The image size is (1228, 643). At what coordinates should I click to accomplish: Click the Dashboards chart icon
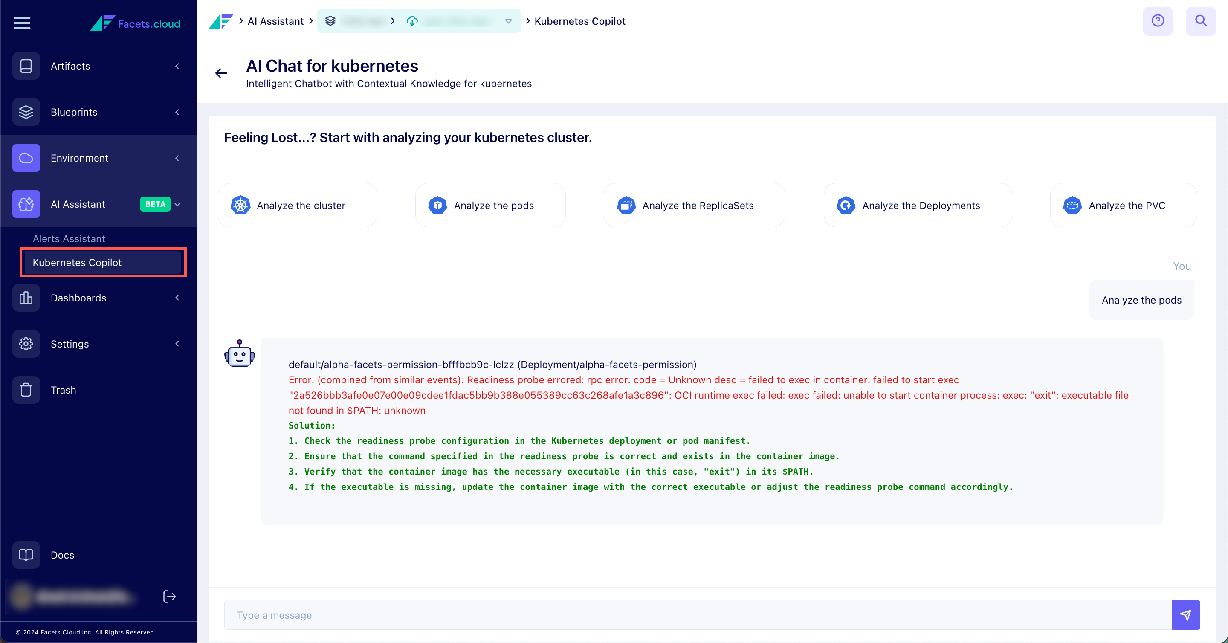(x=26, y=298)
